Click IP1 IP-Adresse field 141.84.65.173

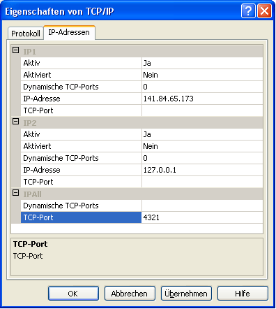pyautogui.click(x=202, y=99)
